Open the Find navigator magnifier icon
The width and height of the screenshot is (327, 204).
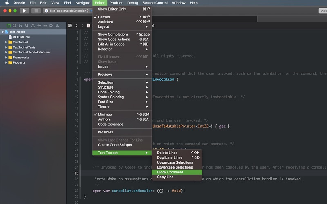click(27, 25)
